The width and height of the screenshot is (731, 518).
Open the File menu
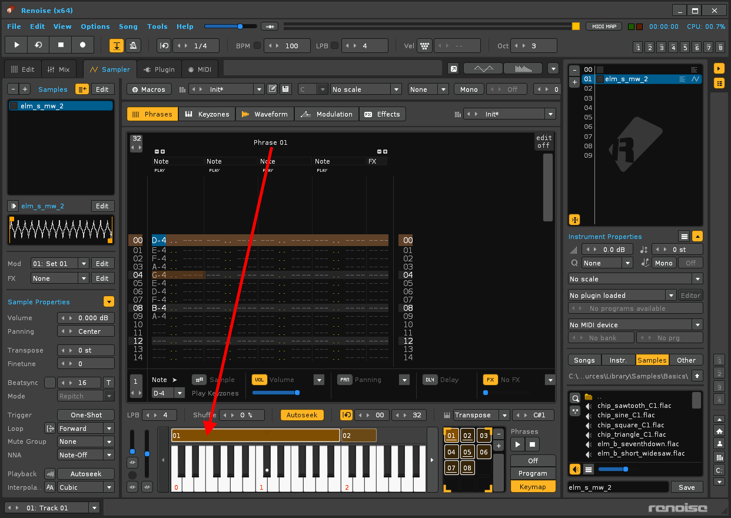coord(14,26)
